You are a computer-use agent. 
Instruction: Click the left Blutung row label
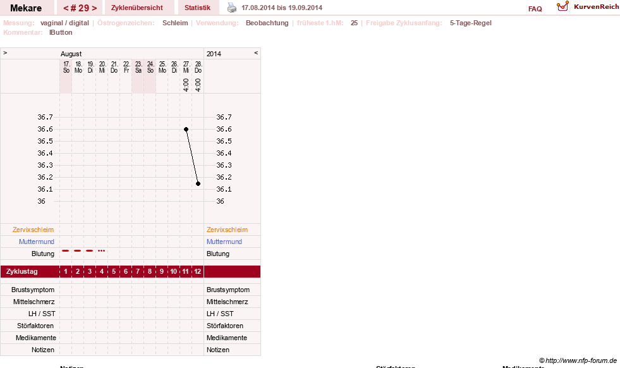pos(43,254)
